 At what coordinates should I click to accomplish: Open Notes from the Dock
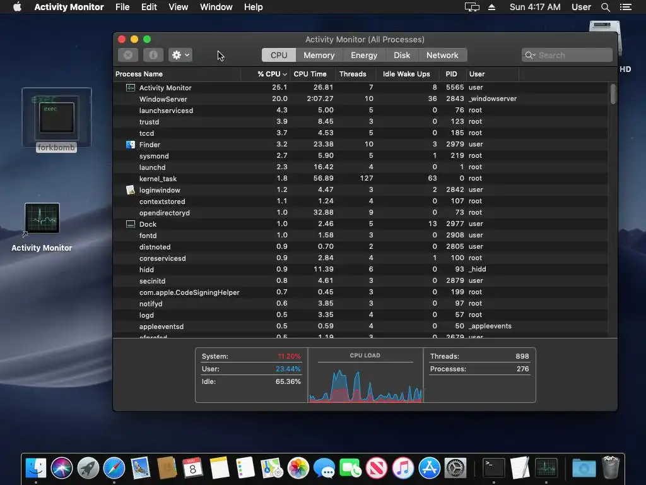click(x=219, y=468)
